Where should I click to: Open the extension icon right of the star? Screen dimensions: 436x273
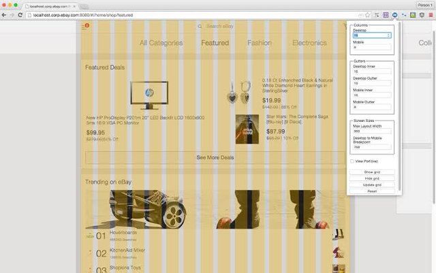point(377,15)
